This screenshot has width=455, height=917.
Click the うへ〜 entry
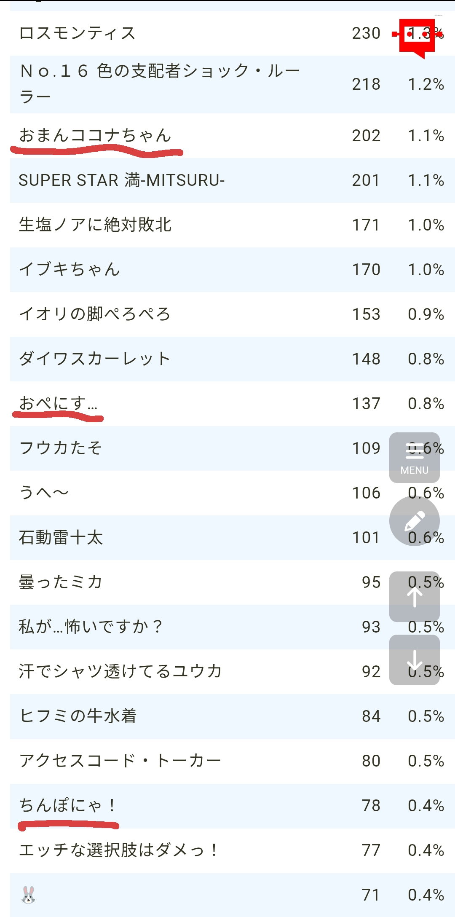coord(44,493)
